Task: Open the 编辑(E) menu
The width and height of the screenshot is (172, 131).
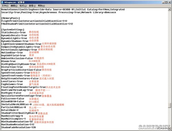Action: pyautogui.click(x=14, y=6)
